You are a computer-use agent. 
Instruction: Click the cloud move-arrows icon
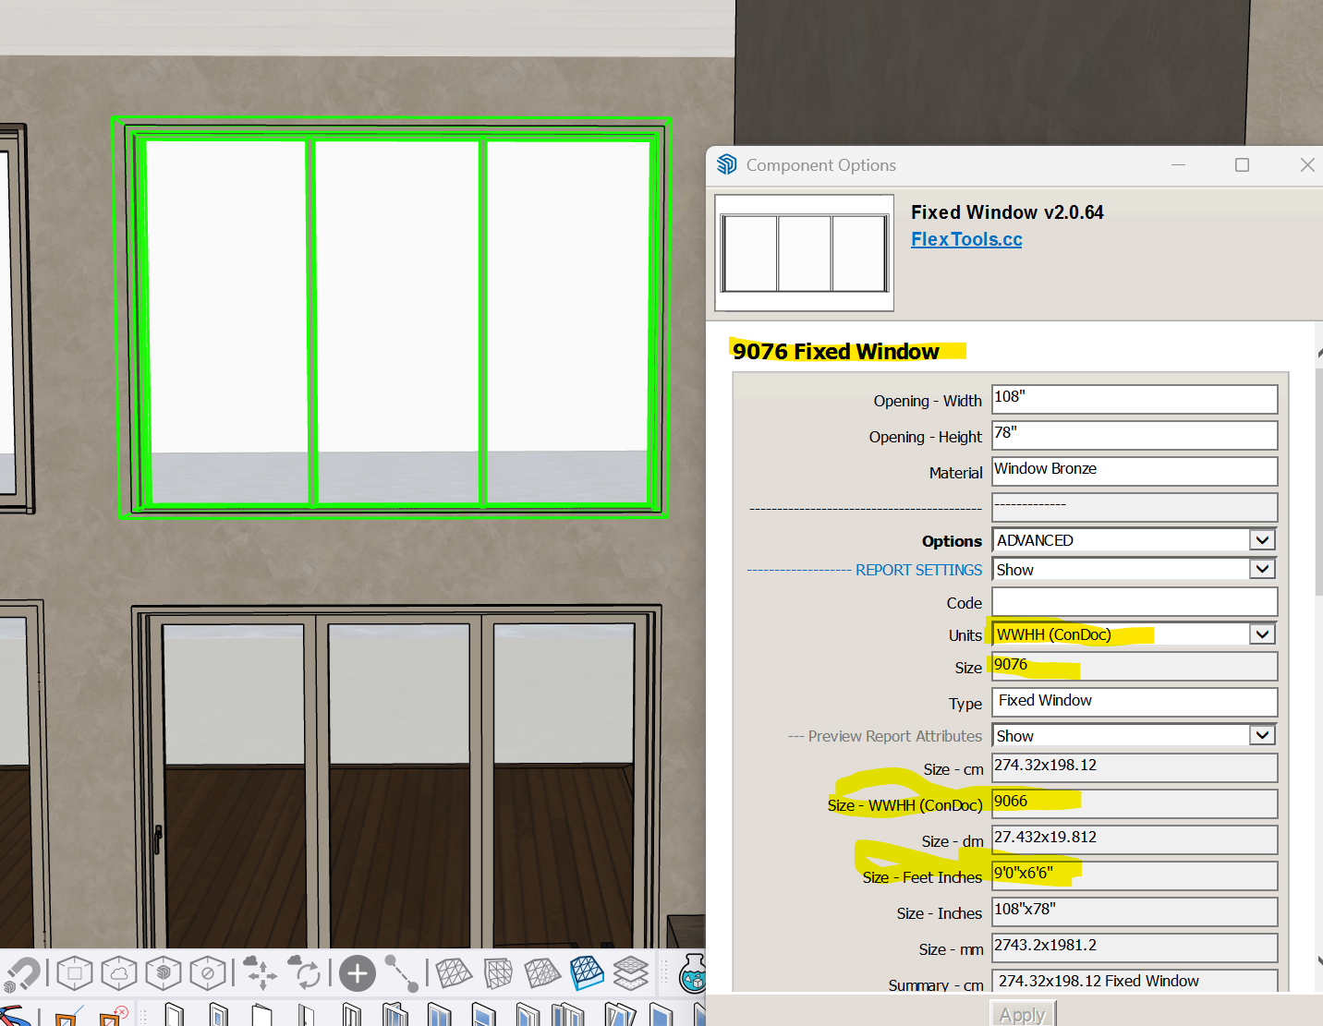(x=261, y=973)
